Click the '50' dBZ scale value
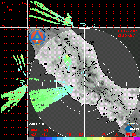 click(x=116, y=134)
